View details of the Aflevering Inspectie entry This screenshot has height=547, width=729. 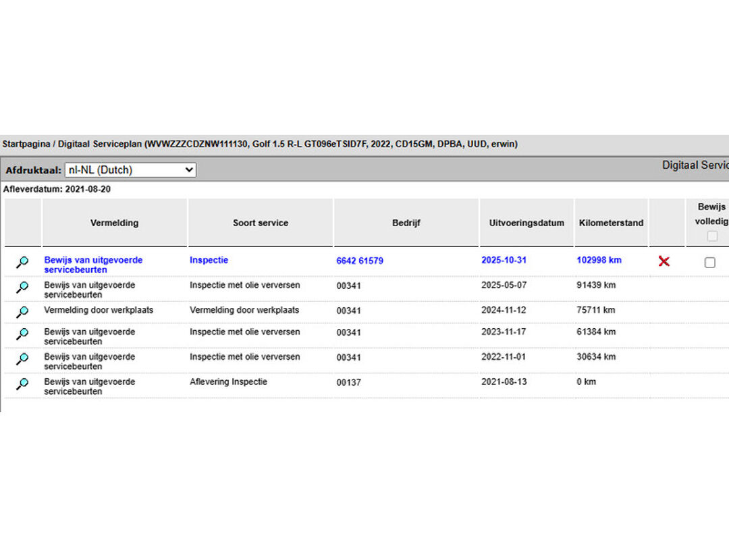click(x=22, y=384)
